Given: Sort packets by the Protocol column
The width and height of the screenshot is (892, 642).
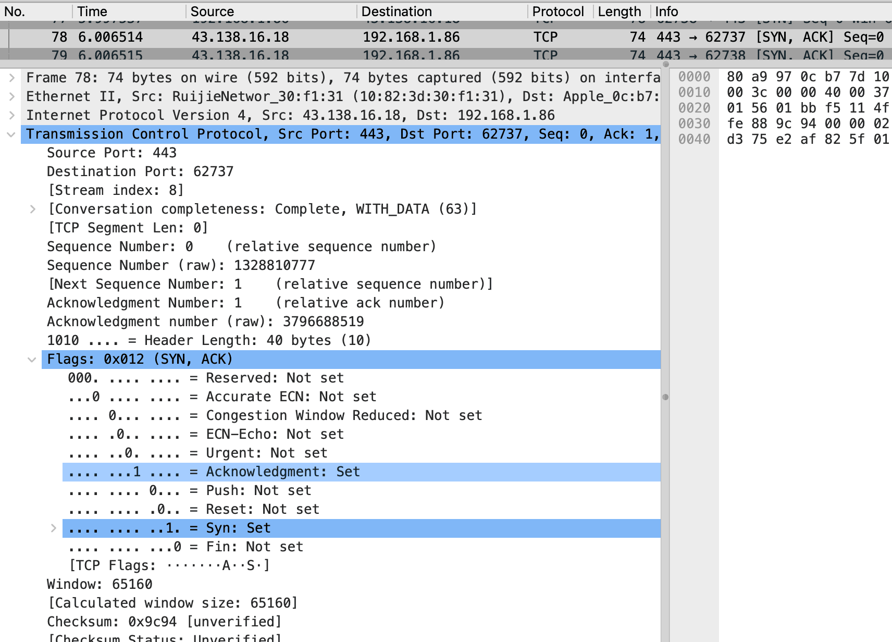Looking at the screenshot, I should [560, 11].
